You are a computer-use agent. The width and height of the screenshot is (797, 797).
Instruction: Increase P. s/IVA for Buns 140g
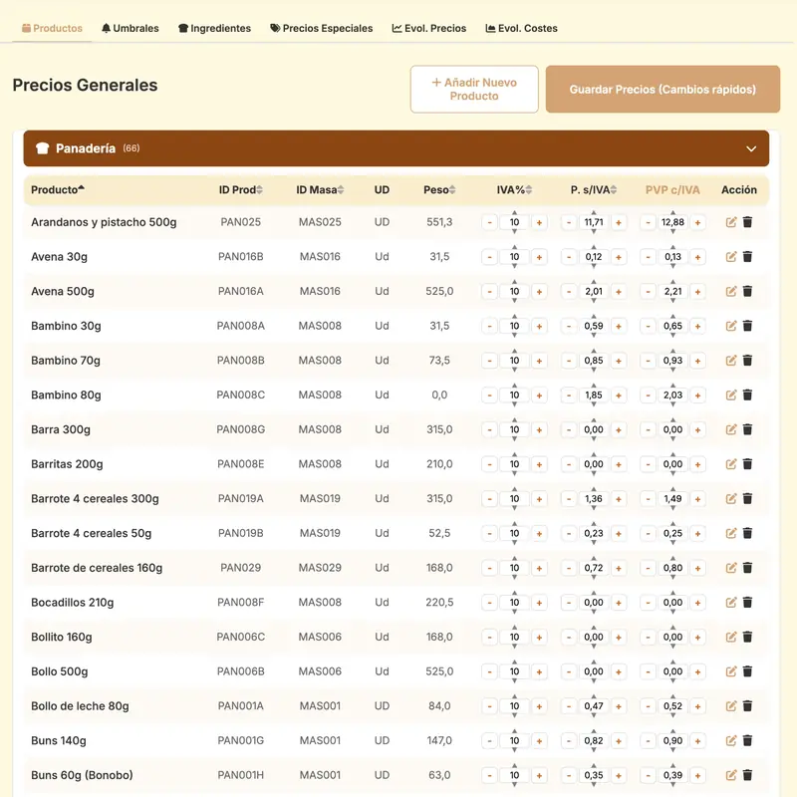click(619, 740)
